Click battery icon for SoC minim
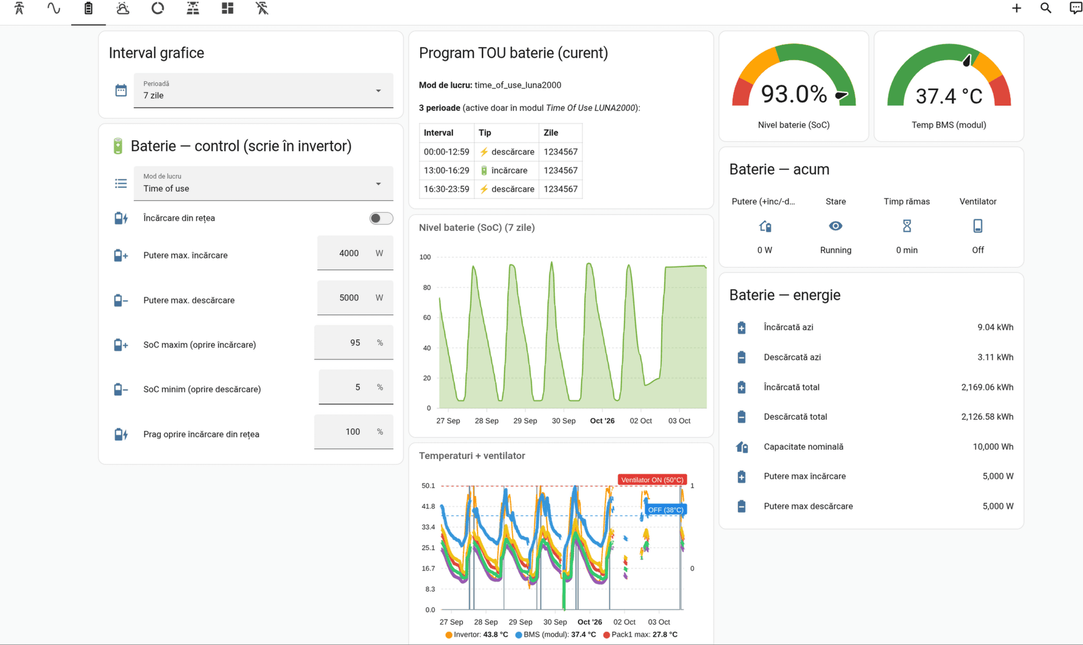 (121, 389)
